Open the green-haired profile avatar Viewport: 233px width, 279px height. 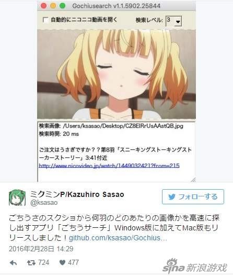[x=17, y=197]
